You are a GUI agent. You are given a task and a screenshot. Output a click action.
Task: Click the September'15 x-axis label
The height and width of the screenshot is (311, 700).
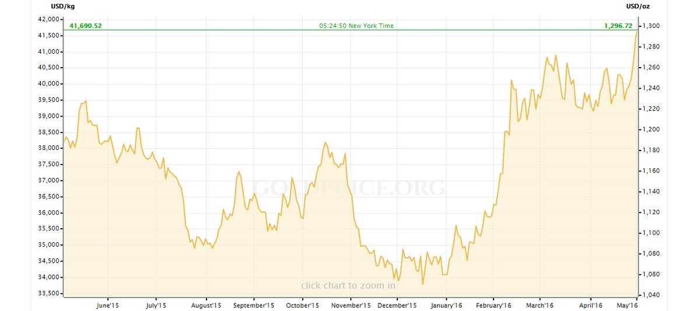tap(254, 305)
